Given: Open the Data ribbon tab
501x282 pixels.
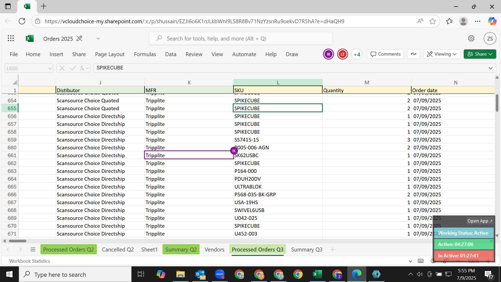Looking at the screenshot, I should pos(171,54).
